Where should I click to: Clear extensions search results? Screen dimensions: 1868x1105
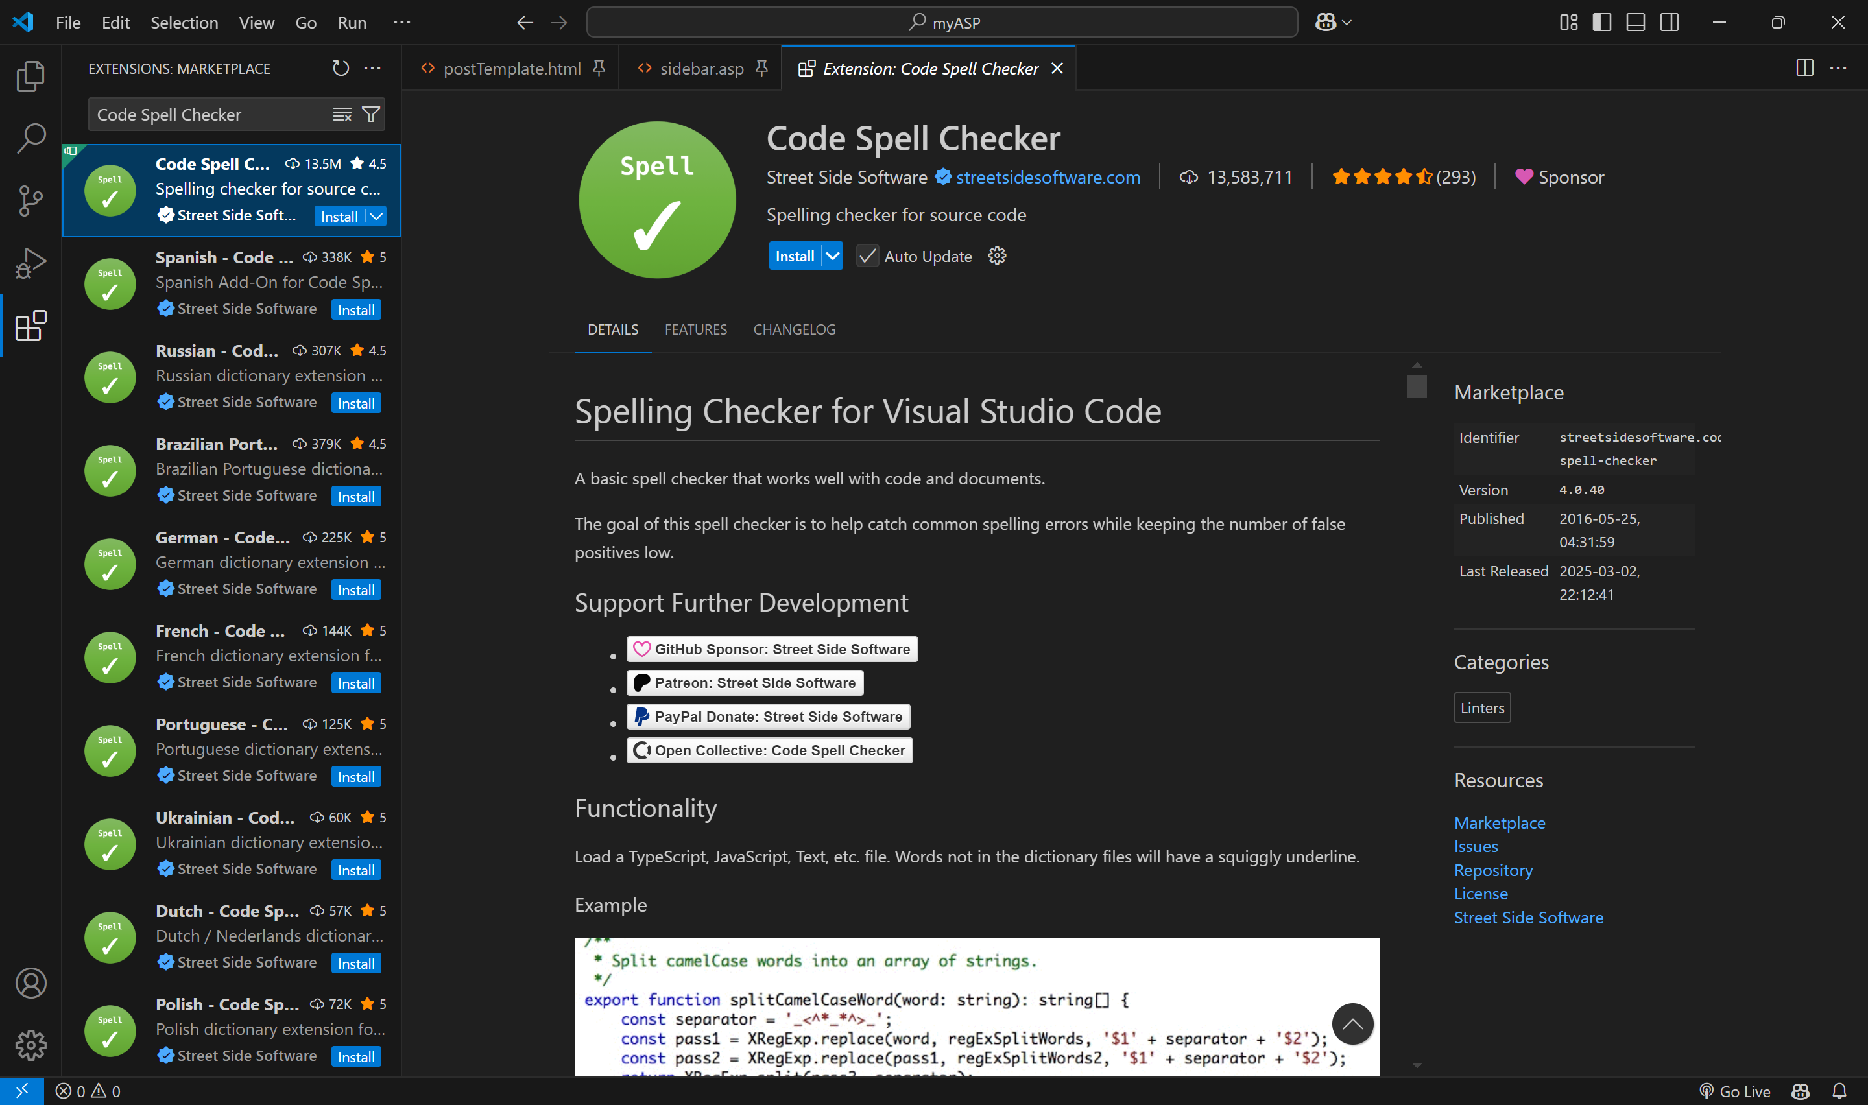(342, 114)
